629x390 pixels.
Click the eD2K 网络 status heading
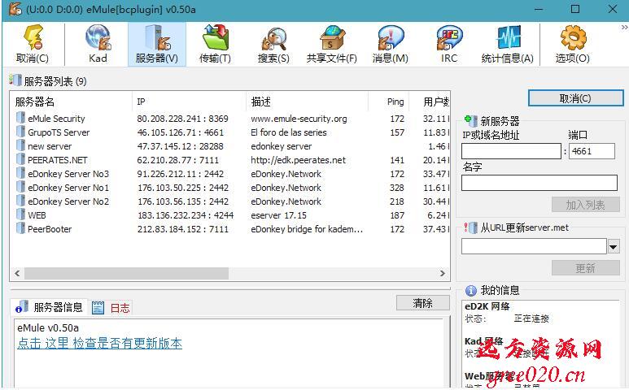coord(487,306)
